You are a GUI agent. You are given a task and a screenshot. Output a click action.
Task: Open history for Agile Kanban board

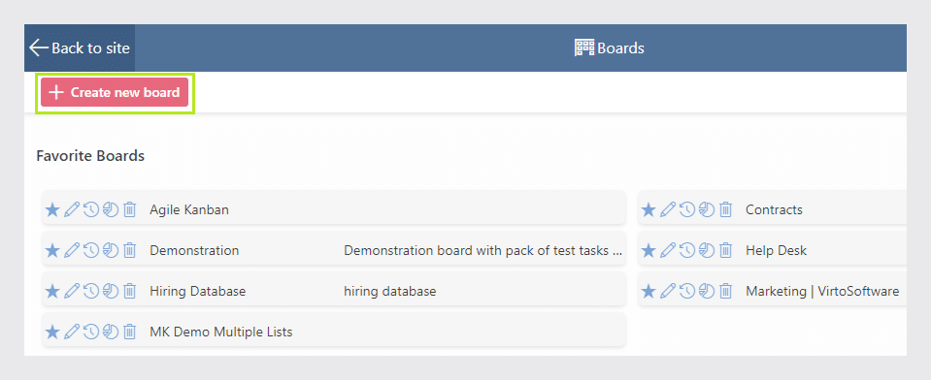(91, 209)
